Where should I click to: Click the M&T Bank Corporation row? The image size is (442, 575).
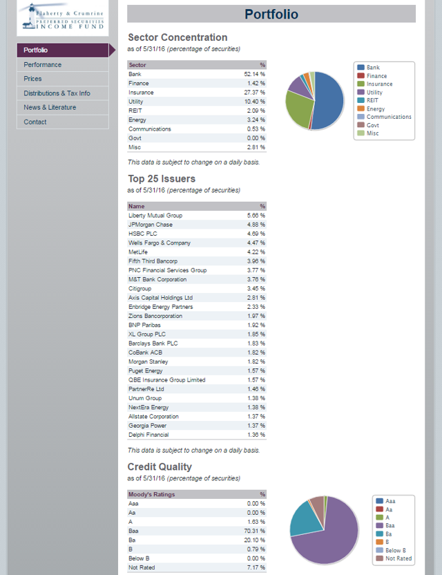tap(197, 279)
